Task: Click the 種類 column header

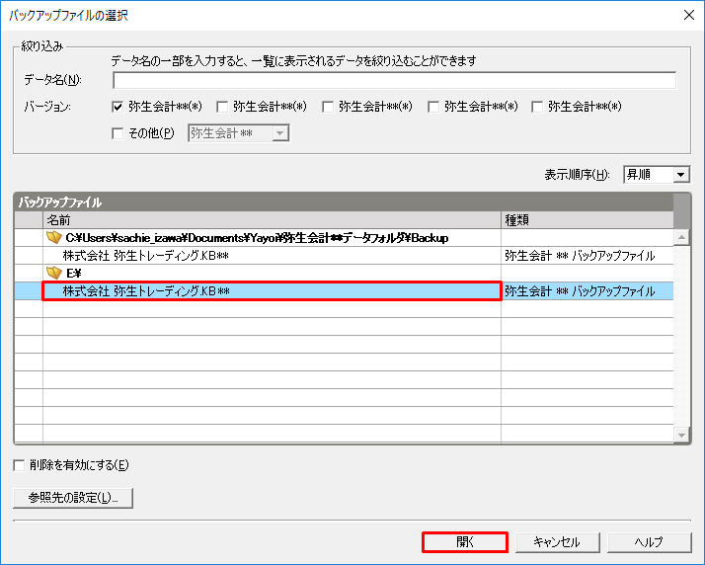Action: coord(587,220)
